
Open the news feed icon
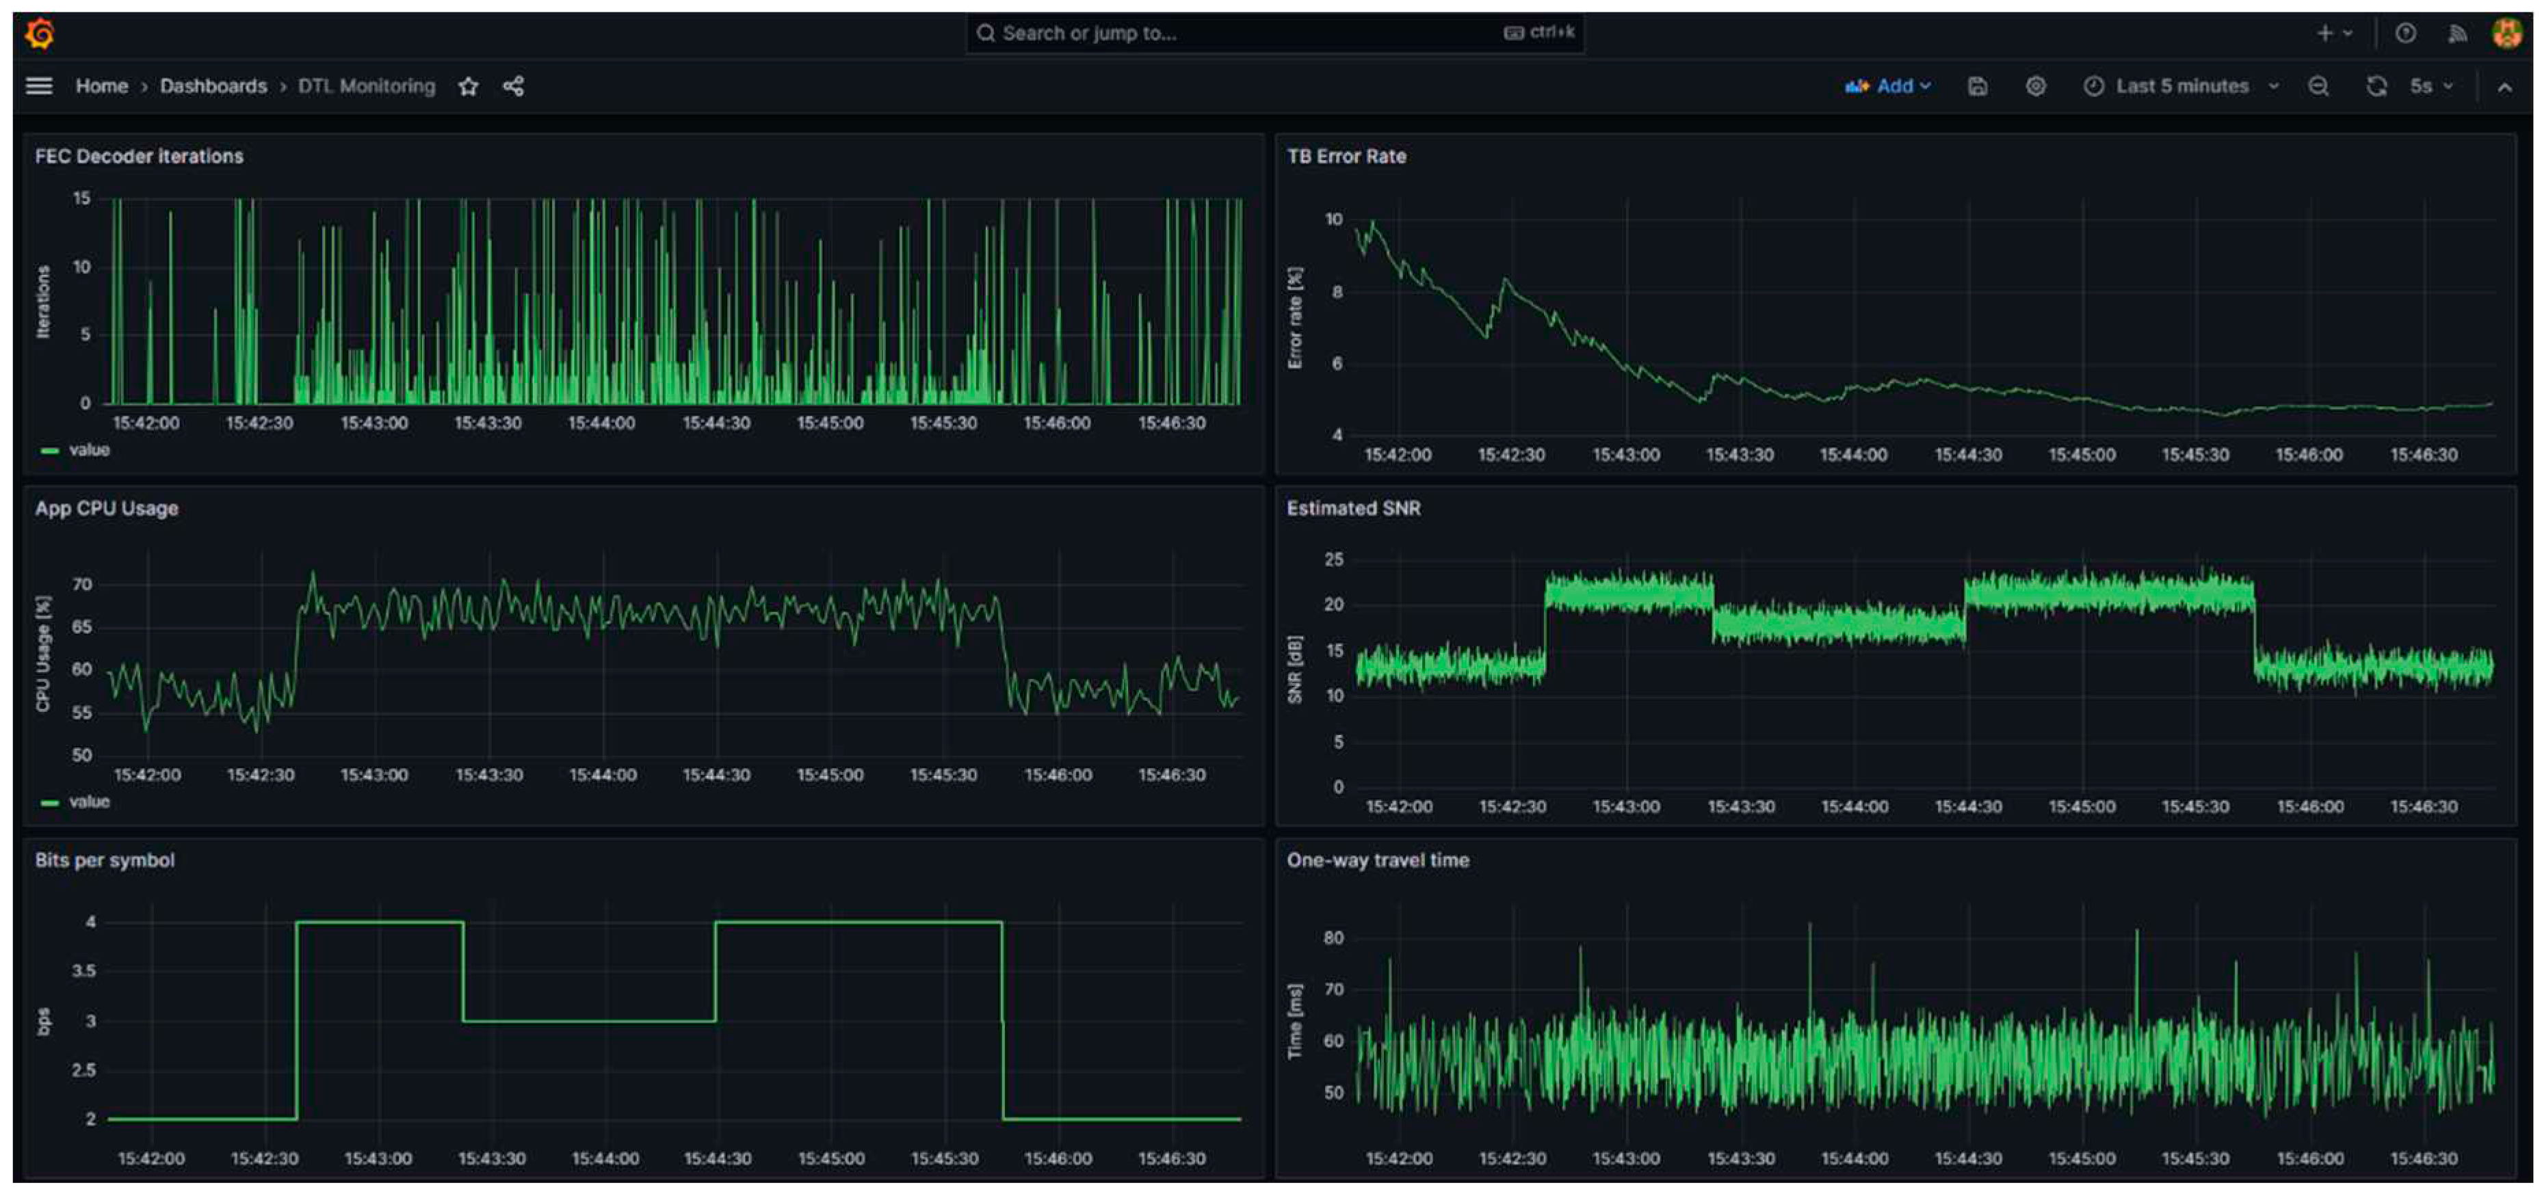click(2457, 34)
